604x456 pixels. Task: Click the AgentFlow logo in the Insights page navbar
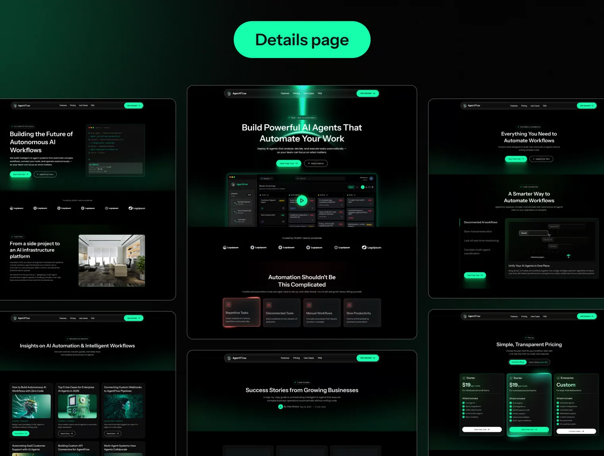pos(22,318)
